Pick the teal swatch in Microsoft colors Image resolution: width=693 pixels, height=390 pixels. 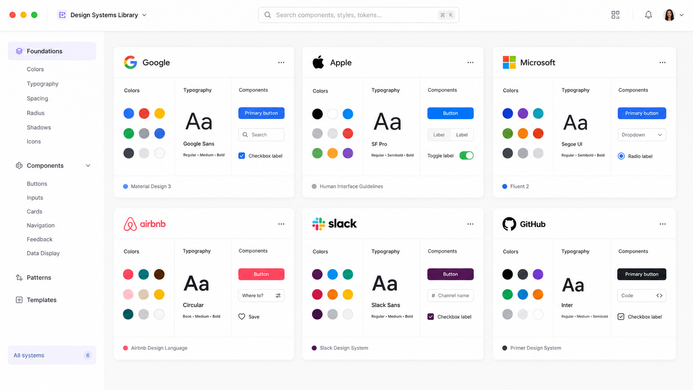[x=538, y=113]
